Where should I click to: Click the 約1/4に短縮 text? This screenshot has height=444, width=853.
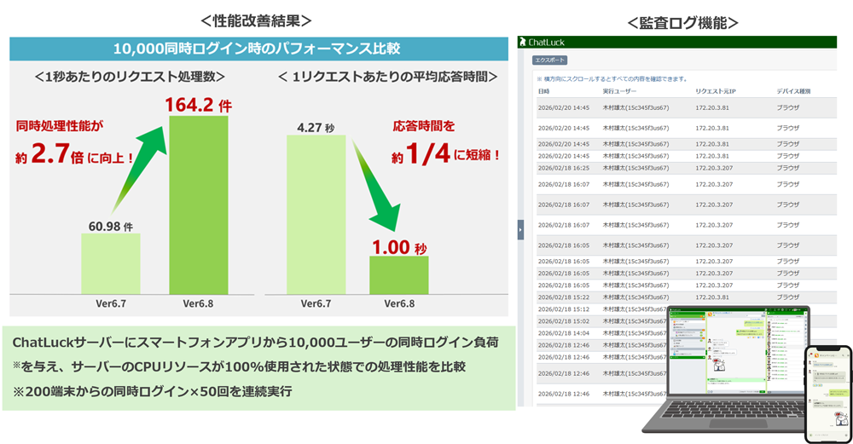445,153
